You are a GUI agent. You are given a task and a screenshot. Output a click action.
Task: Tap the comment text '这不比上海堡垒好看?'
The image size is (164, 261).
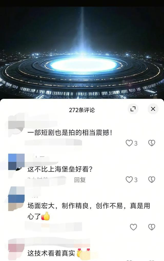pos(60,169)
